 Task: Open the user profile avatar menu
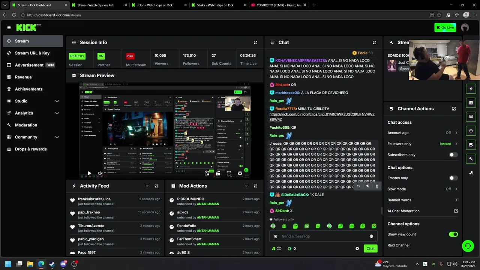tap(465, 27)
